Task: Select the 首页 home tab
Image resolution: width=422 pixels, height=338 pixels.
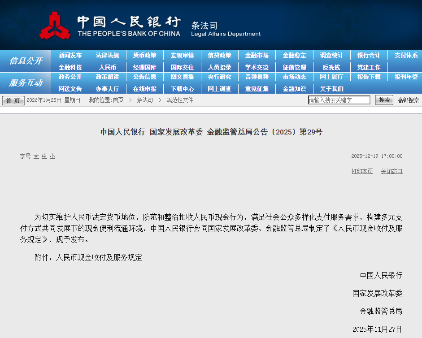Action: click(13, 100)
